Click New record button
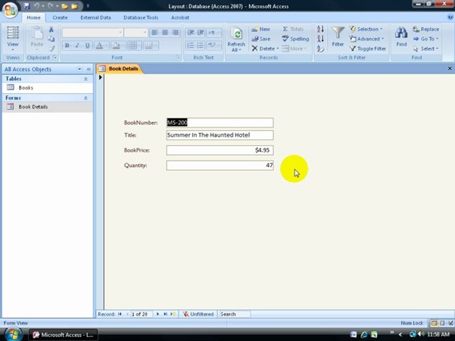Image resolution: width=455 pixels, height=341 pixels. click(261, 29)
